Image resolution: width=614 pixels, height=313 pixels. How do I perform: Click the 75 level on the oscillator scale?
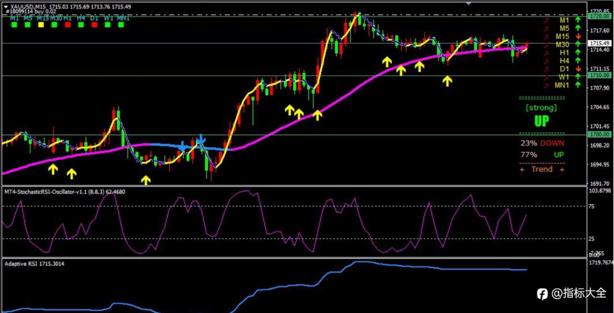(591, 206)
